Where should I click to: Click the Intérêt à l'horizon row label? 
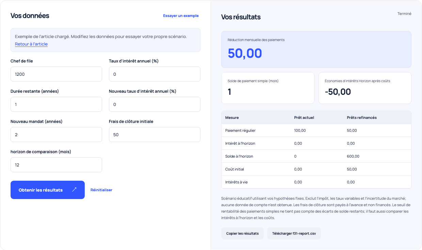(240, 143)
